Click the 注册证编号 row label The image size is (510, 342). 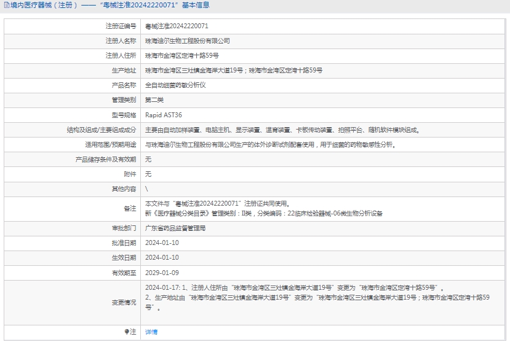point(121,26)
